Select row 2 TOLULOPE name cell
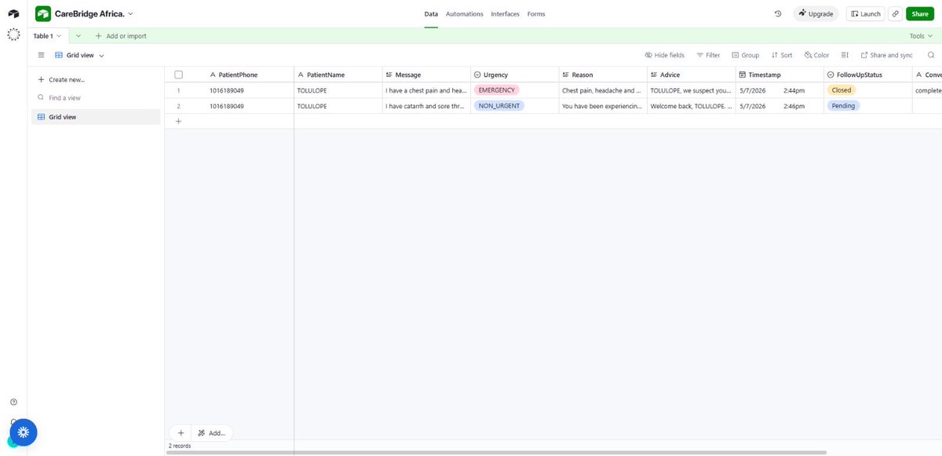Viewport: 942px width, 456px height. [338, 106]
